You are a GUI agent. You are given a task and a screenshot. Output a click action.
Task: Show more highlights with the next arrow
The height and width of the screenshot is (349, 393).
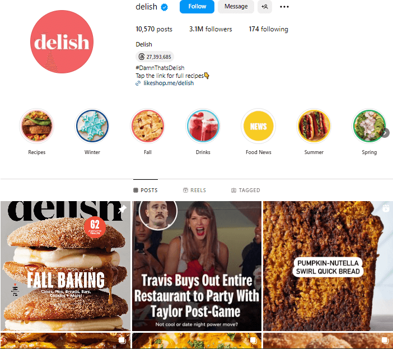point(385,133)
